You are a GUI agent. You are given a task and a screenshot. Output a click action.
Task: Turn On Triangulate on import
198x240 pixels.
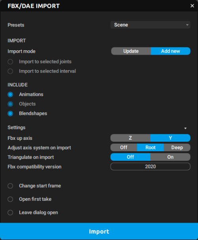[x=170, y=157]
